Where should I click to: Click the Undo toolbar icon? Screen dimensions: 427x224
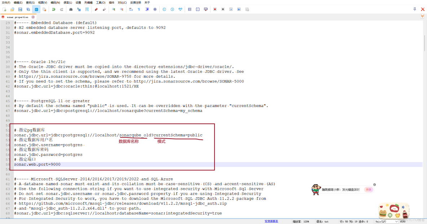coord(53,10)
